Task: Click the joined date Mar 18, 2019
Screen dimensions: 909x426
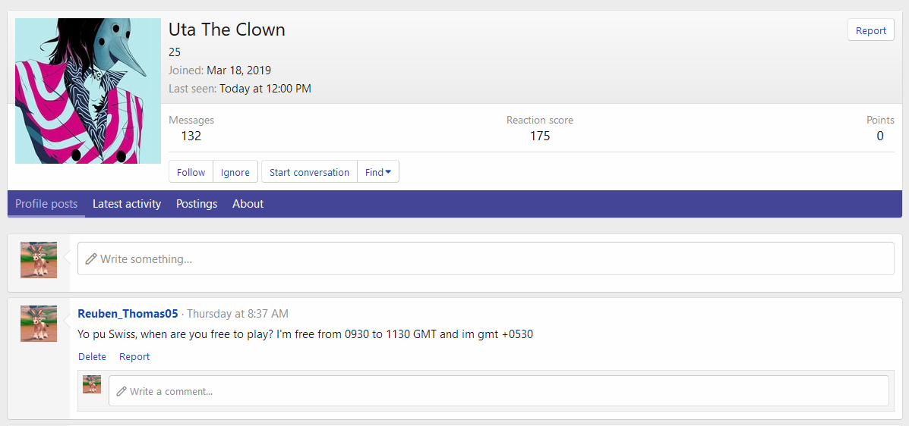Action: 239,70
